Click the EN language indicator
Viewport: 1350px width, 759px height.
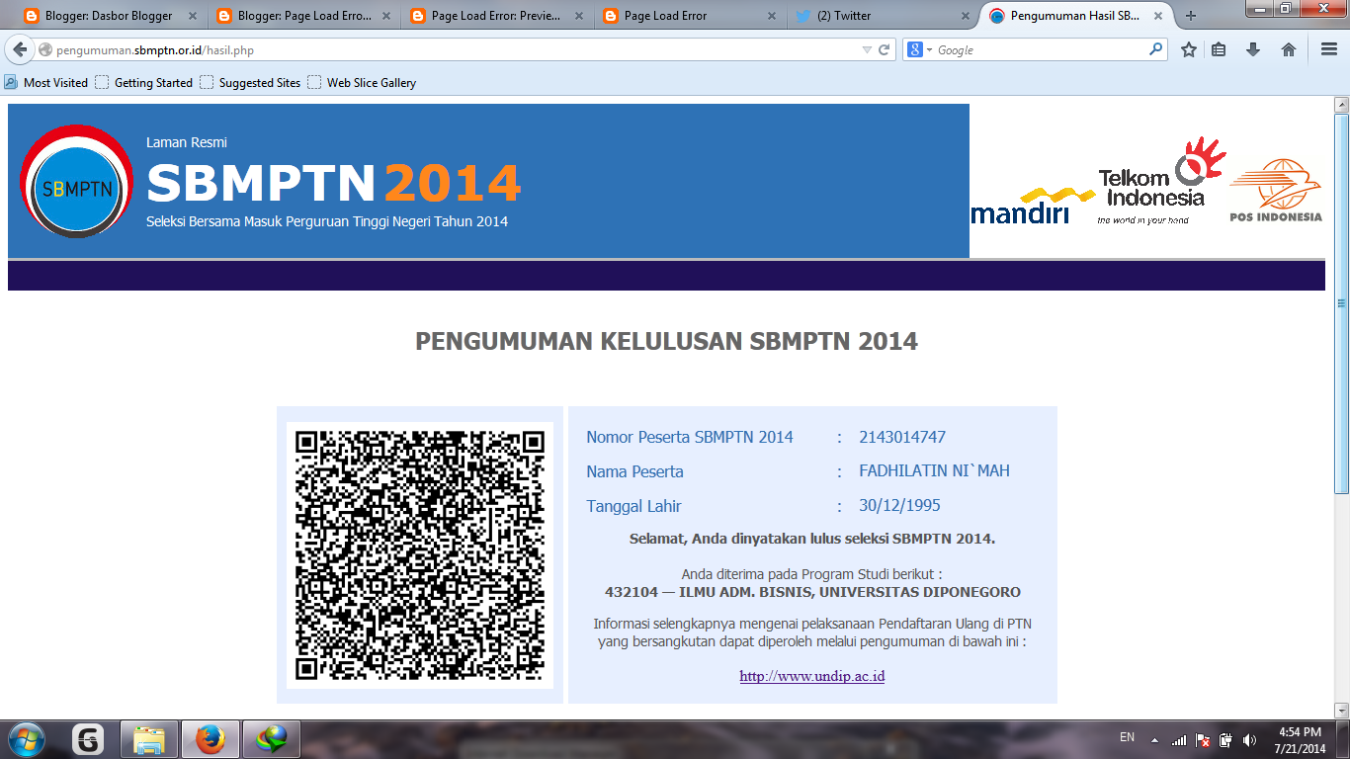click(1127, 737)
